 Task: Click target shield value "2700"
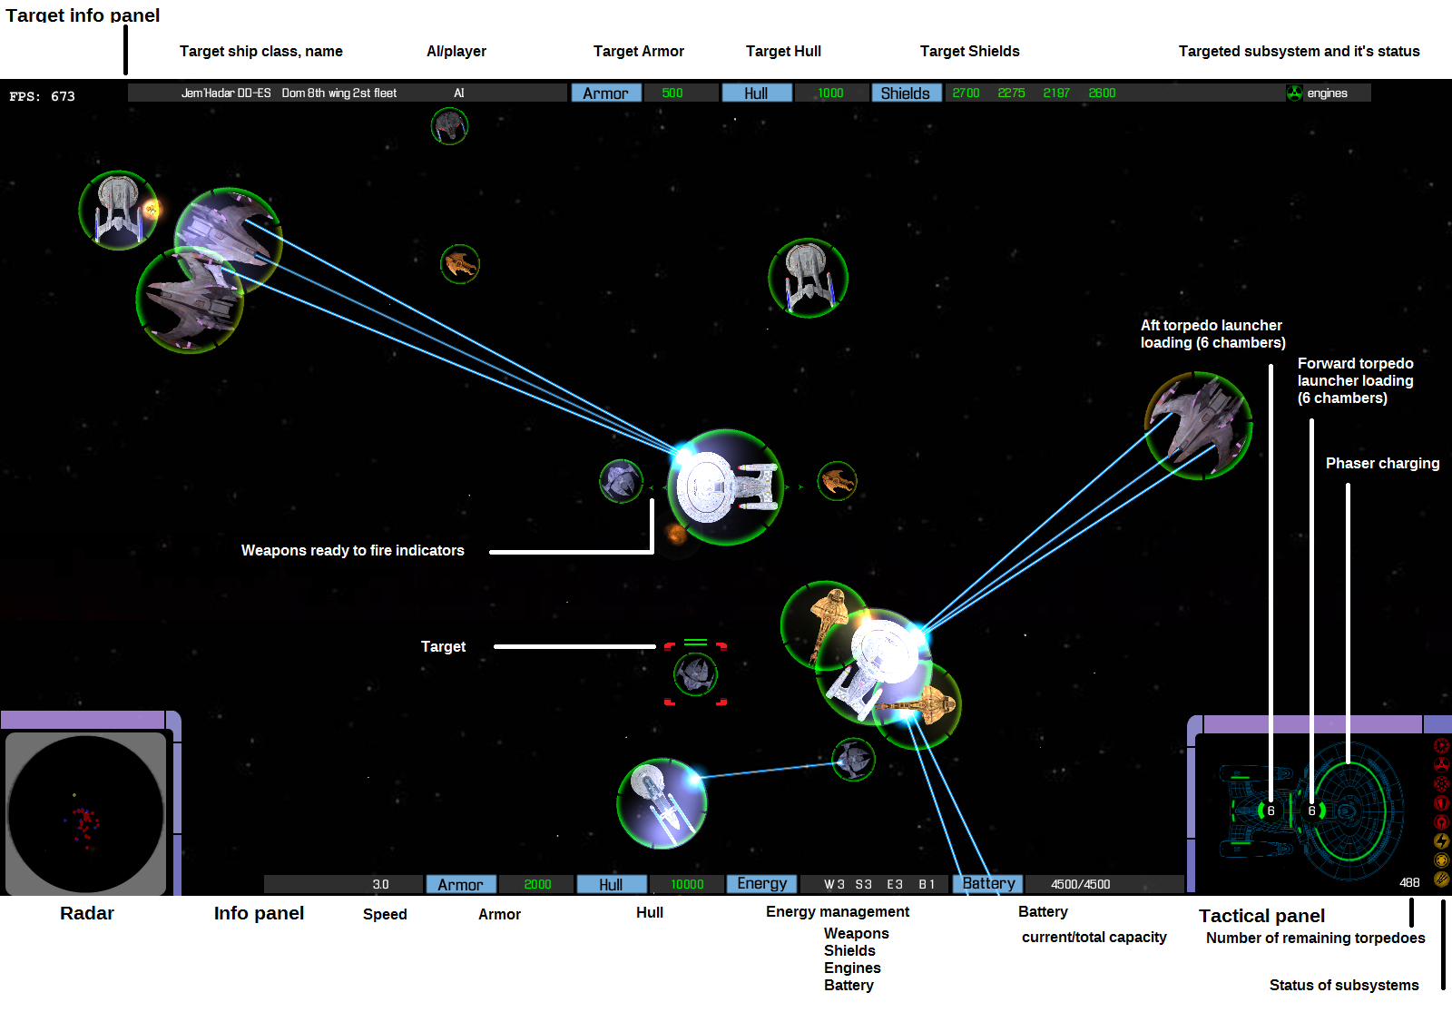click(x=966, y=93)
